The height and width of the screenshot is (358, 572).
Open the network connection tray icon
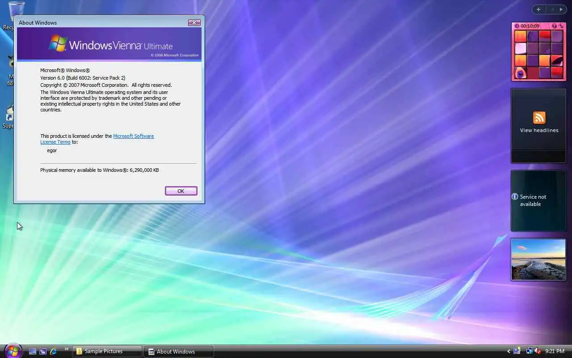pyautogui.click(x=529, y=351)
